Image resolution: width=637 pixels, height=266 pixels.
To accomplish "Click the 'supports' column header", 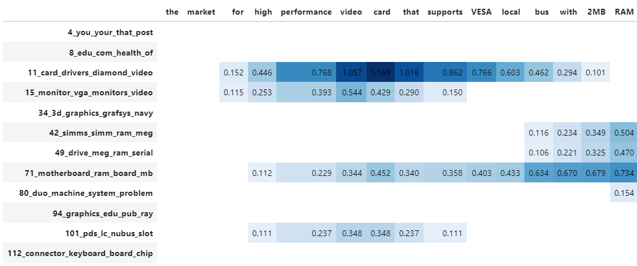I will tap(445, 12).
